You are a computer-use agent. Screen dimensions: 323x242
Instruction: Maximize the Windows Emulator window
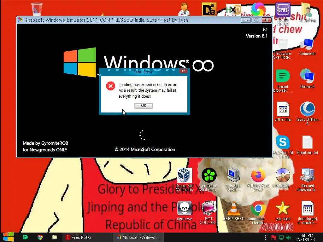coord(256,20)
